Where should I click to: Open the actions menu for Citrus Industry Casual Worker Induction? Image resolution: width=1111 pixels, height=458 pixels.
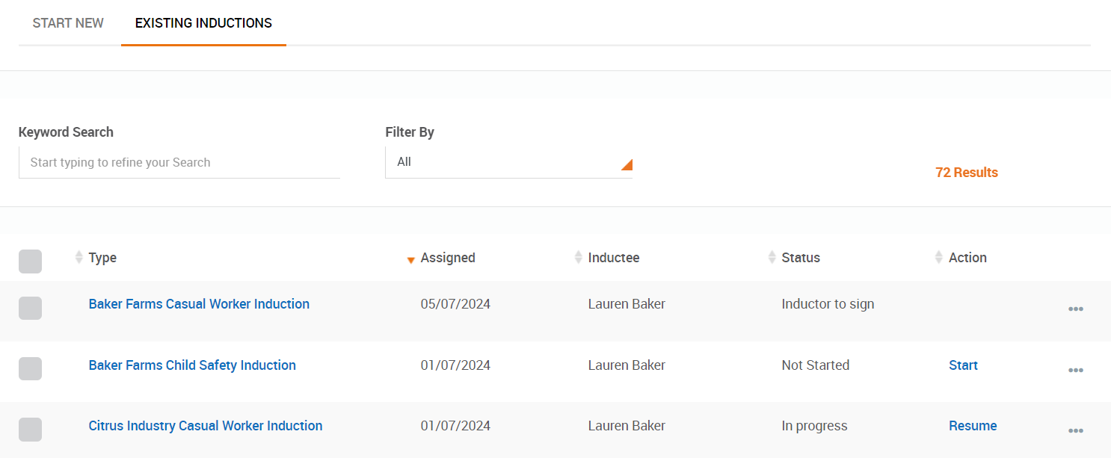pyautogui.click(x=1076, y=430)
